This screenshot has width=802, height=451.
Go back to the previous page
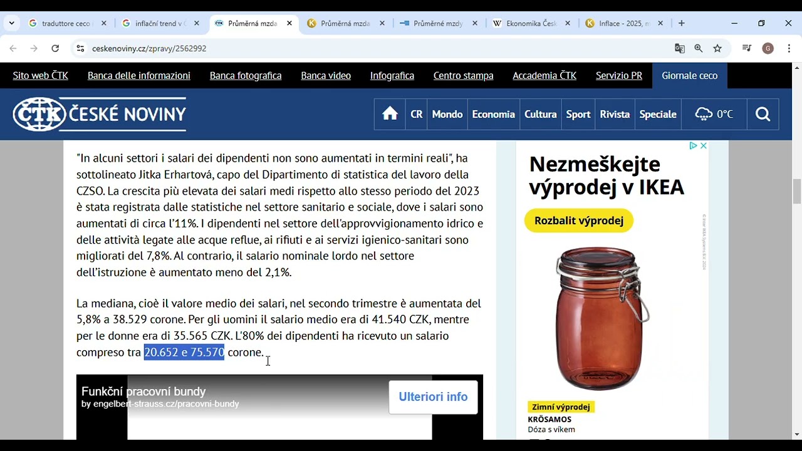point(13,48)
